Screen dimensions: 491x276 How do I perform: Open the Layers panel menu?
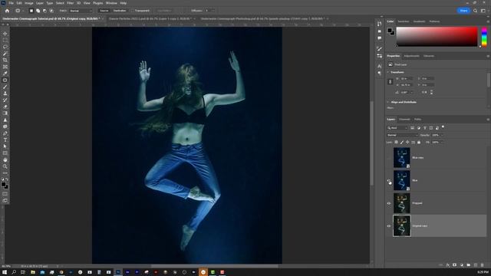tap(488, 120)
